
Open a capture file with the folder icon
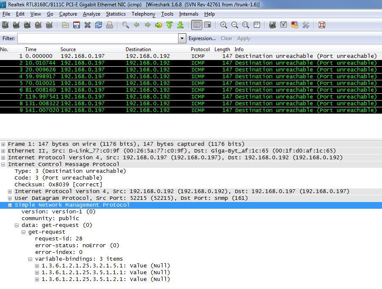pyautogui.click(x=65, y=25)
